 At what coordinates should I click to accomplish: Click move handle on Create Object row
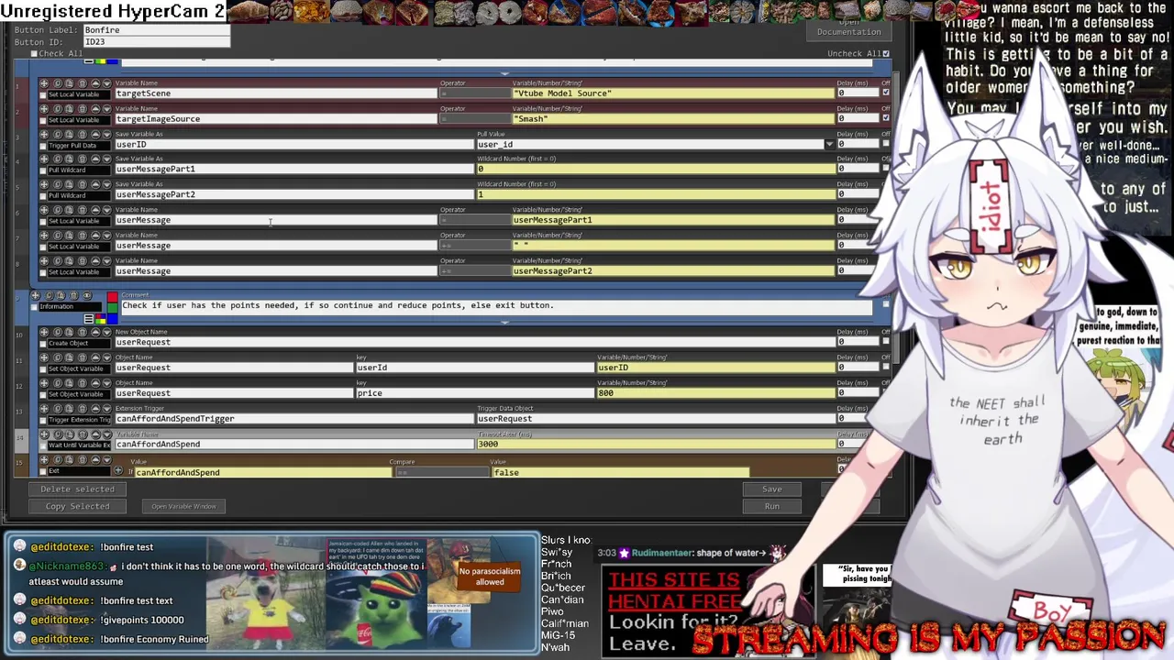44,332
